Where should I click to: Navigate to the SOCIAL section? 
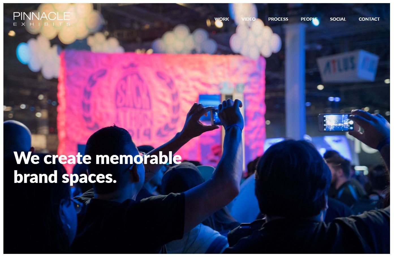pos(338,19)
